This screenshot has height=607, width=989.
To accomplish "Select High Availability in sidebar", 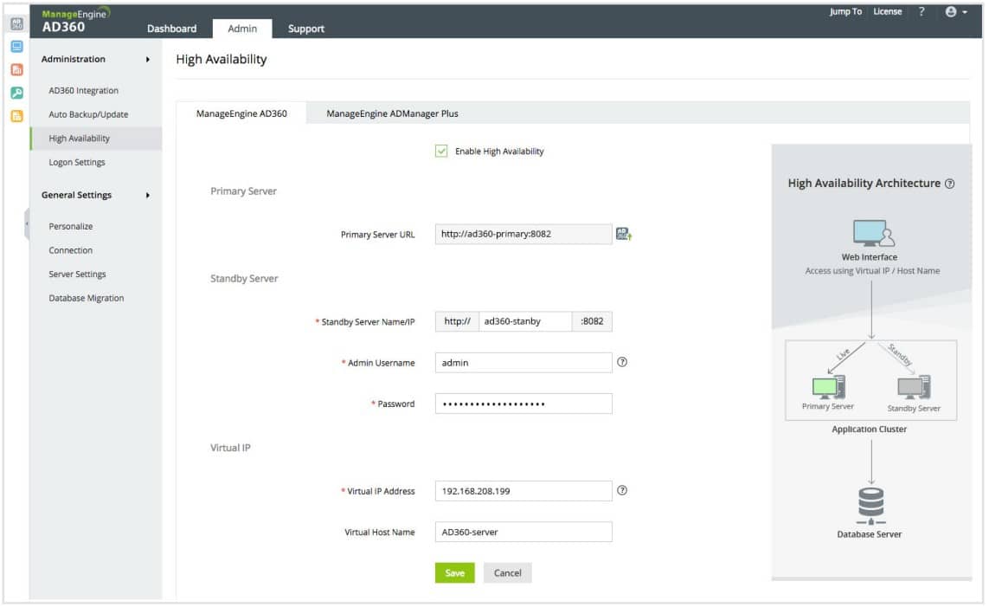I will (97, 139).
